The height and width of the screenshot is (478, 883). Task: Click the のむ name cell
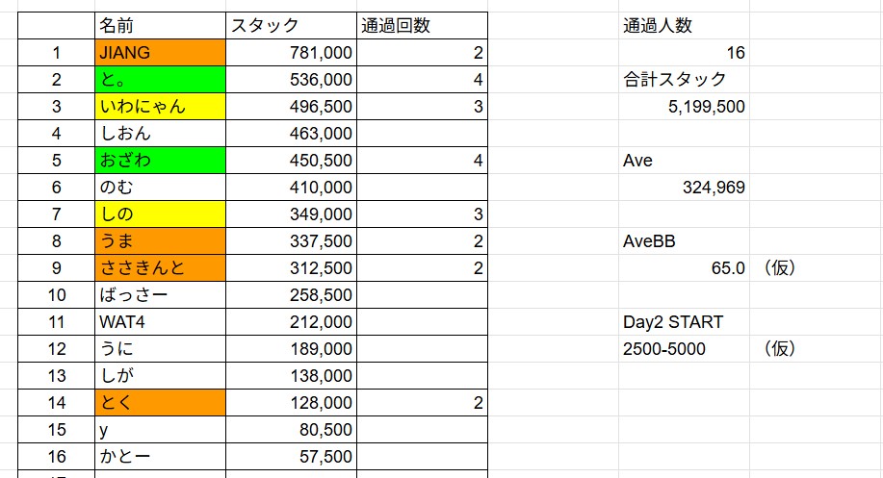click(x=160, y=188)
